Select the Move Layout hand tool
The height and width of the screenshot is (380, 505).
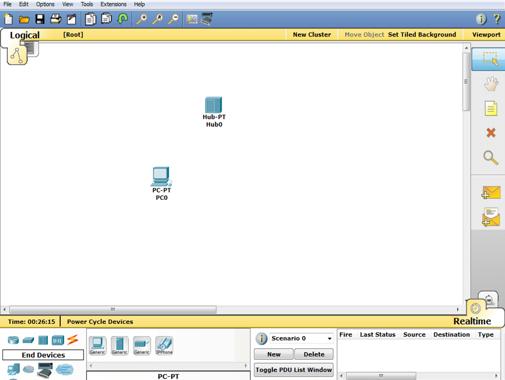[491, 84]
